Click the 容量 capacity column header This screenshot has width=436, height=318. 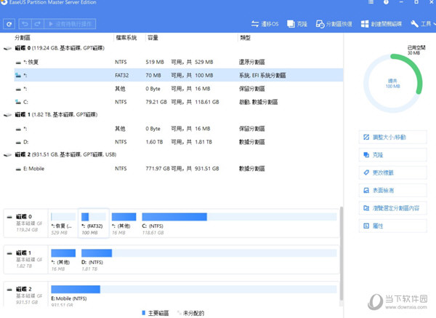pos(153,38)
